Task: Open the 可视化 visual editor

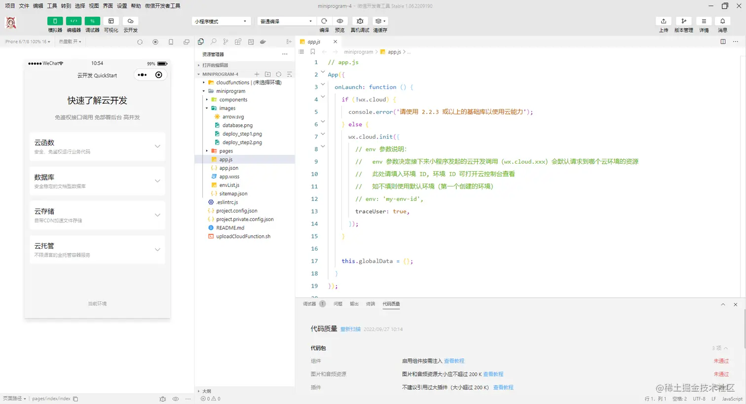Action: (x=111, y=21)
